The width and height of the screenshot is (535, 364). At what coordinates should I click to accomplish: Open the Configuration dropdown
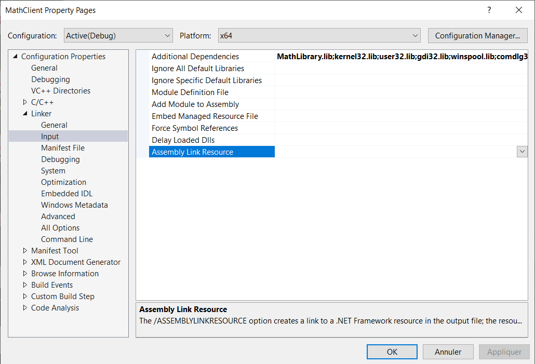coord(118,36)
